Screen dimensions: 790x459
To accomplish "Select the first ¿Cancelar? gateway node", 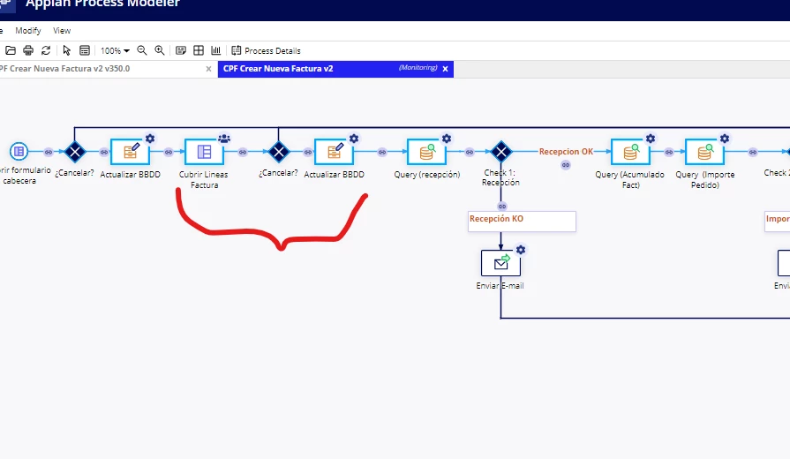I will (75, 152).
